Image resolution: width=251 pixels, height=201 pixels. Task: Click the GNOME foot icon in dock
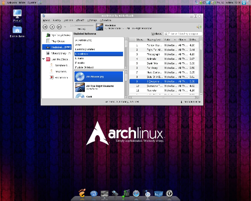coord(82,193)
